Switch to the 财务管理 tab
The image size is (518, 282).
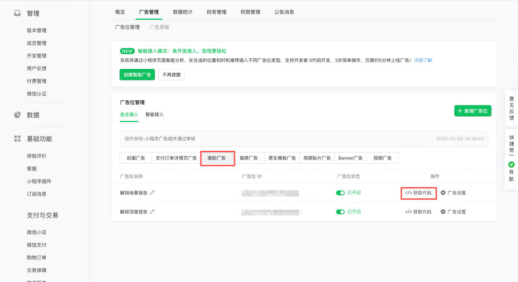(x=217, y=11)
